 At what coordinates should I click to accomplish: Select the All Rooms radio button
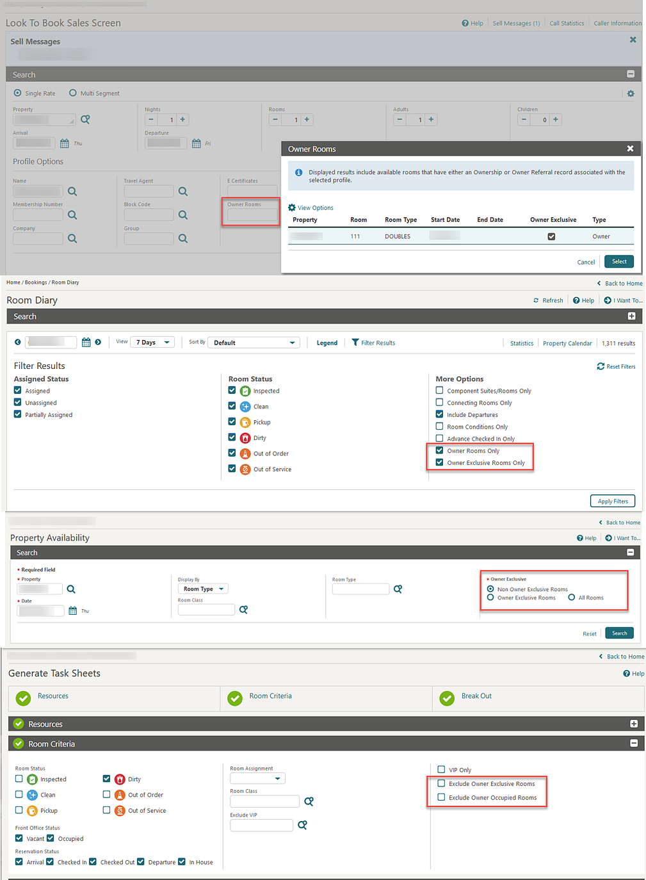571,598
